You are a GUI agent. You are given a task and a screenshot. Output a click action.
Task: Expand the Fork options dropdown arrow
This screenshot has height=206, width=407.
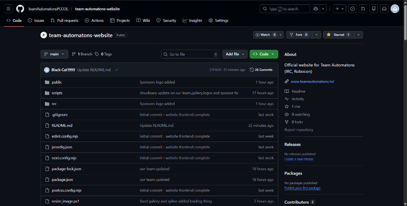pos(316,35)
